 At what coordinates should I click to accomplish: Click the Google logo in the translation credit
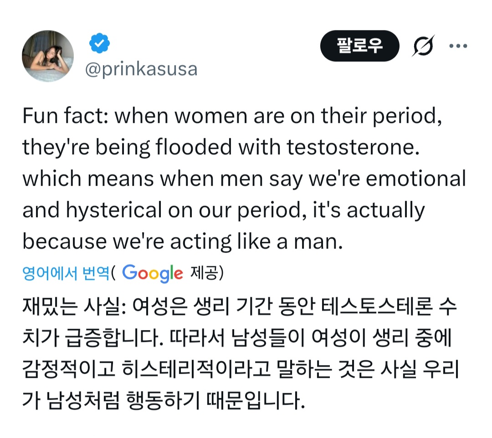pos(153,273)
